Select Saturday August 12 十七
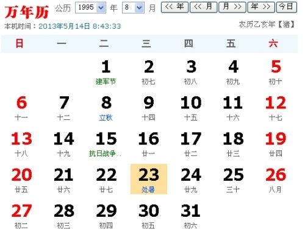This screenshot has width=305, height=232. coord(276,108)
